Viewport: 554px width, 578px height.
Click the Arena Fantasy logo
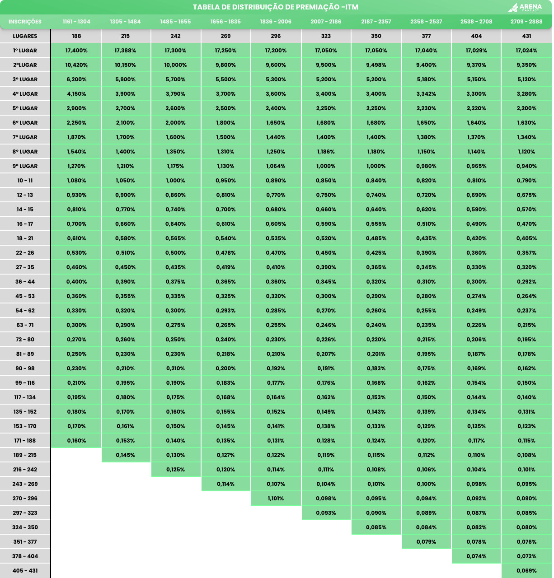click(525, 7)
